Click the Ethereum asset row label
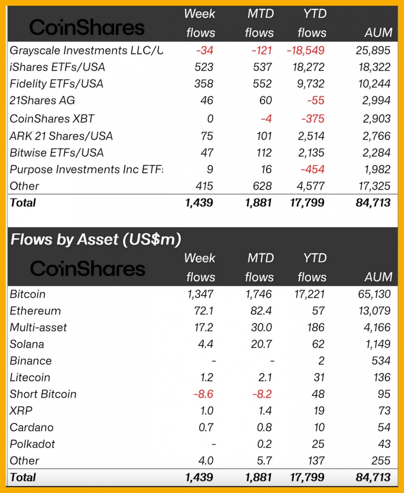The image size is (404, 493). (x=35, y=311)
